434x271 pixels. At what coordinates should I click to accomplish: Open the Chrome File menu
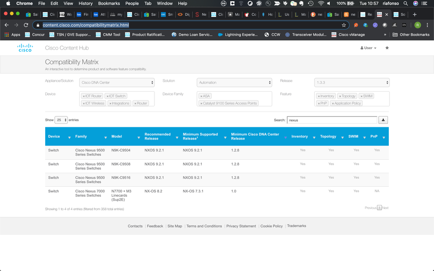[41, 3]
